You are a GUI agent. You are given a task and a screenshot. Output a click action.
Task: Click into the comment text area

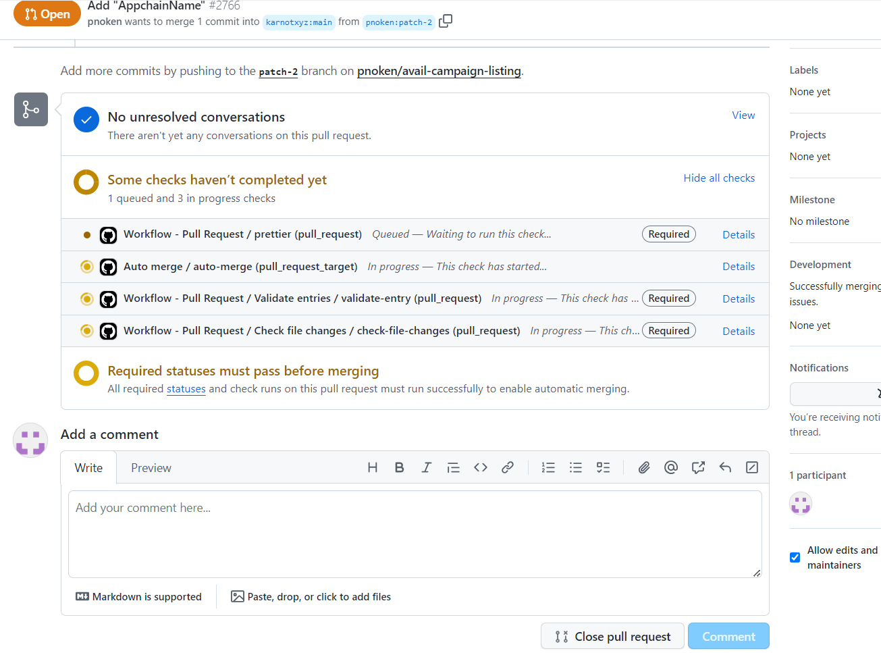(x=415, y=534)
